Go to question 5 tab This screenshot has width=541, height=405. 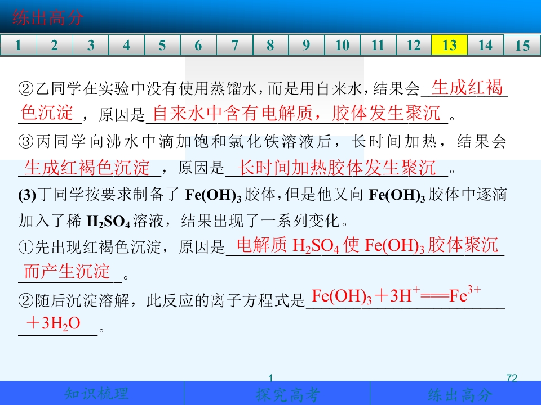coord(162,45)
